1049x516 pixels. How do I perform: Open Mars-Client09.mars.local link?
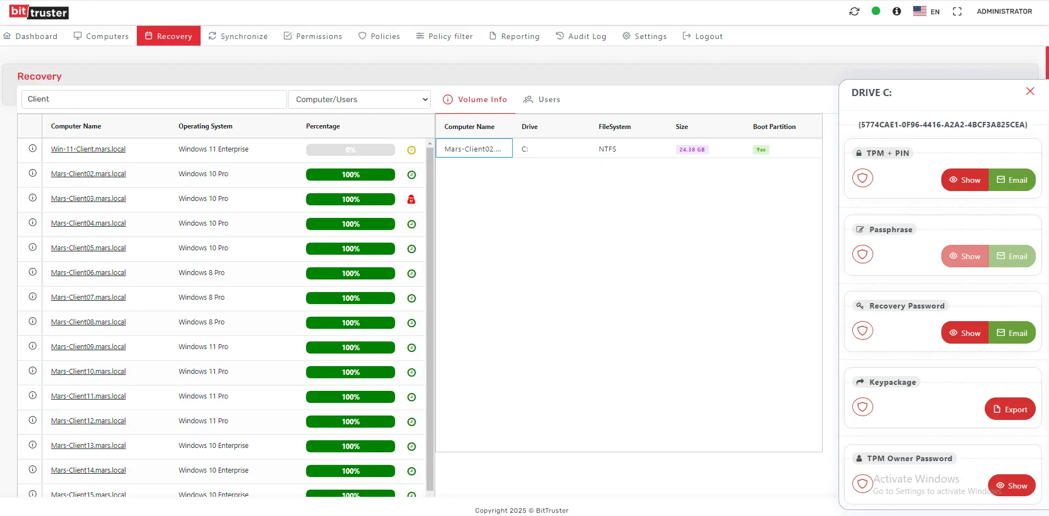point(88,347)
